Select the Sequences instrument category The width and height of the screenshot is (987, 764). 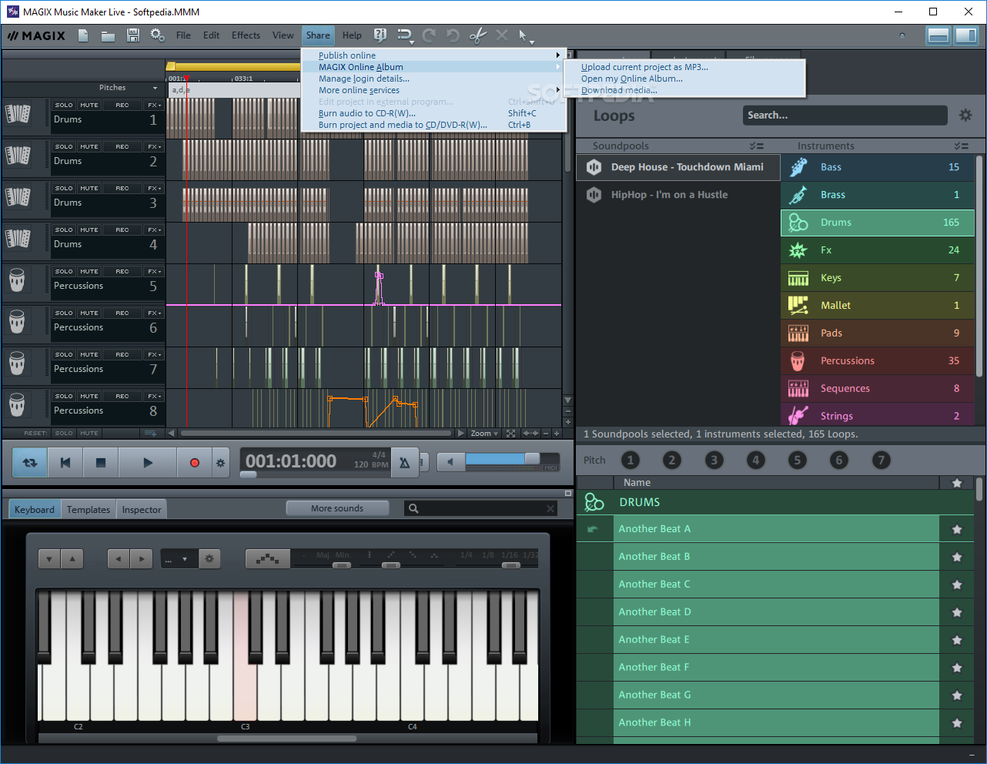878,389
